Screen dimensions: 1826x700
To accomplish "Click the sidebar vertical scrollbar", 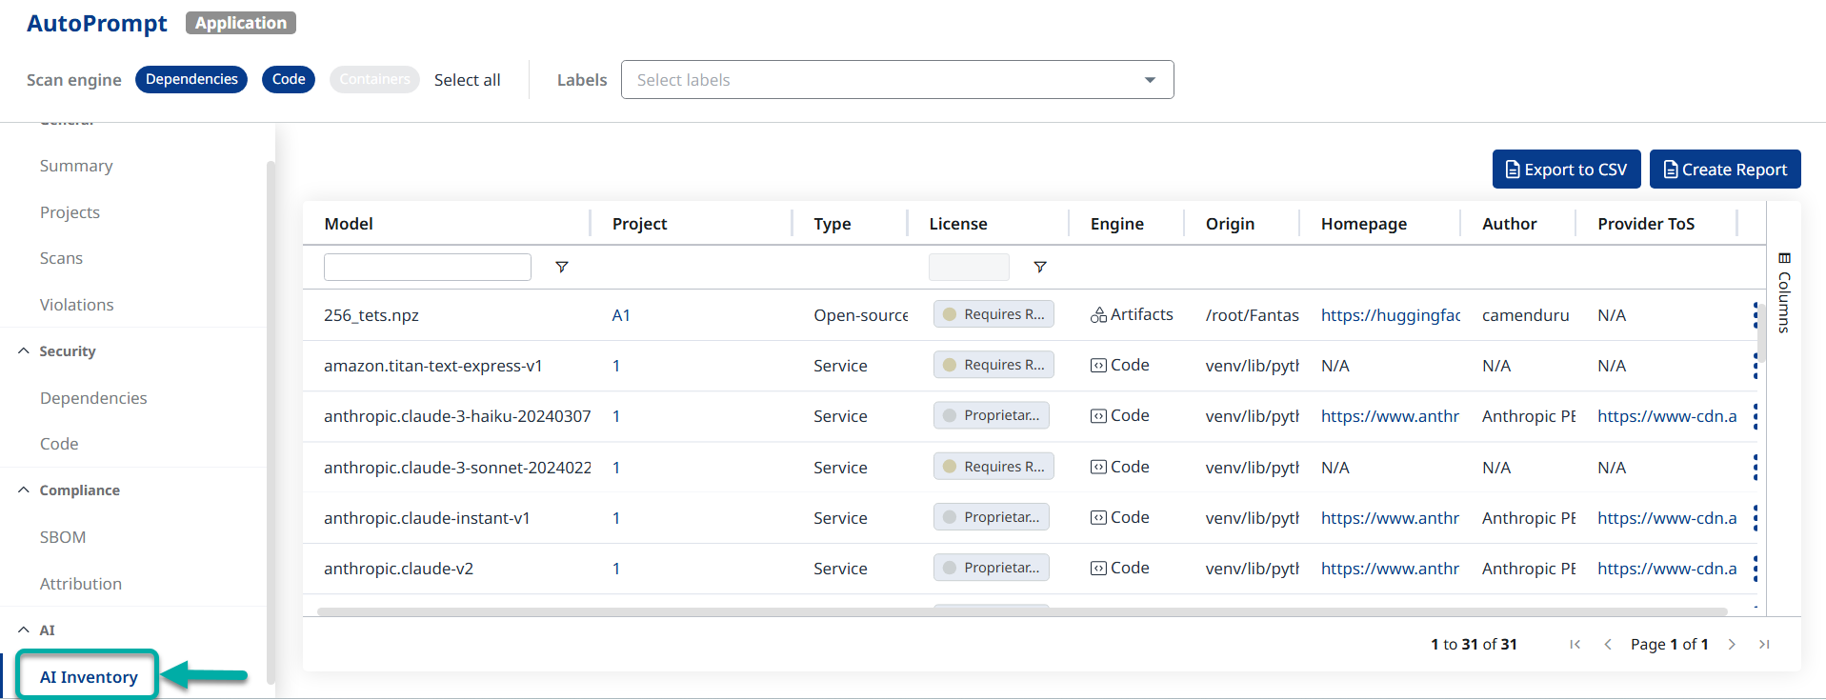I will click(271, 422).
